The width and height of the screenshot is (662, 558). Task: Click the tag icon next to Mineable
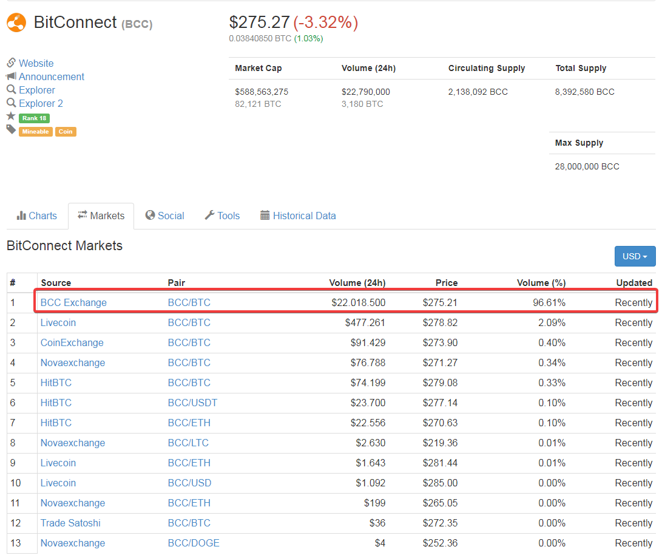(x=11, y=129)
